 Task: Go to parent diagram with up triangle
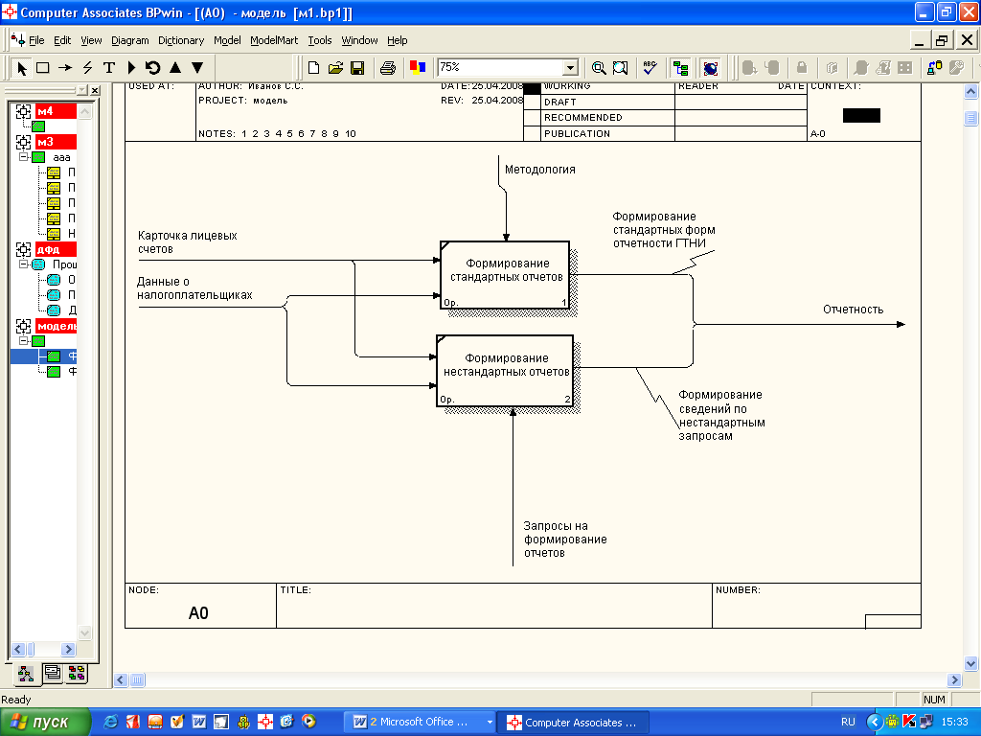tap(176, 68)
